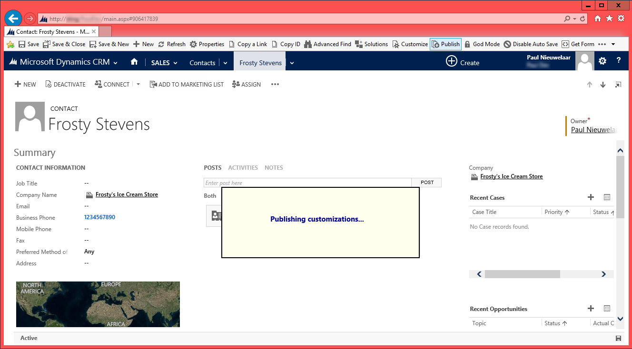The height and width of the screenshot is (349, 632).
Task: Click the Enter post here text field
Action: click(307, 183)
